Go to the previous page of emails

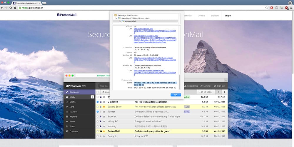(x=218, y=92)
